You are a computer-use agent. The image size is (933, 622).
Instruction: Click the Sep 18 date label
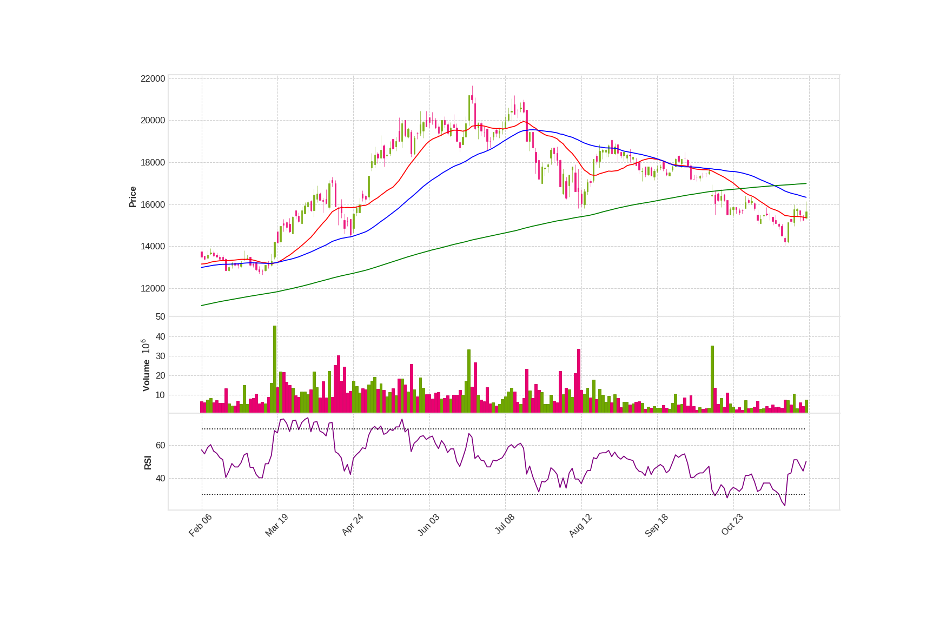point(657,525)
